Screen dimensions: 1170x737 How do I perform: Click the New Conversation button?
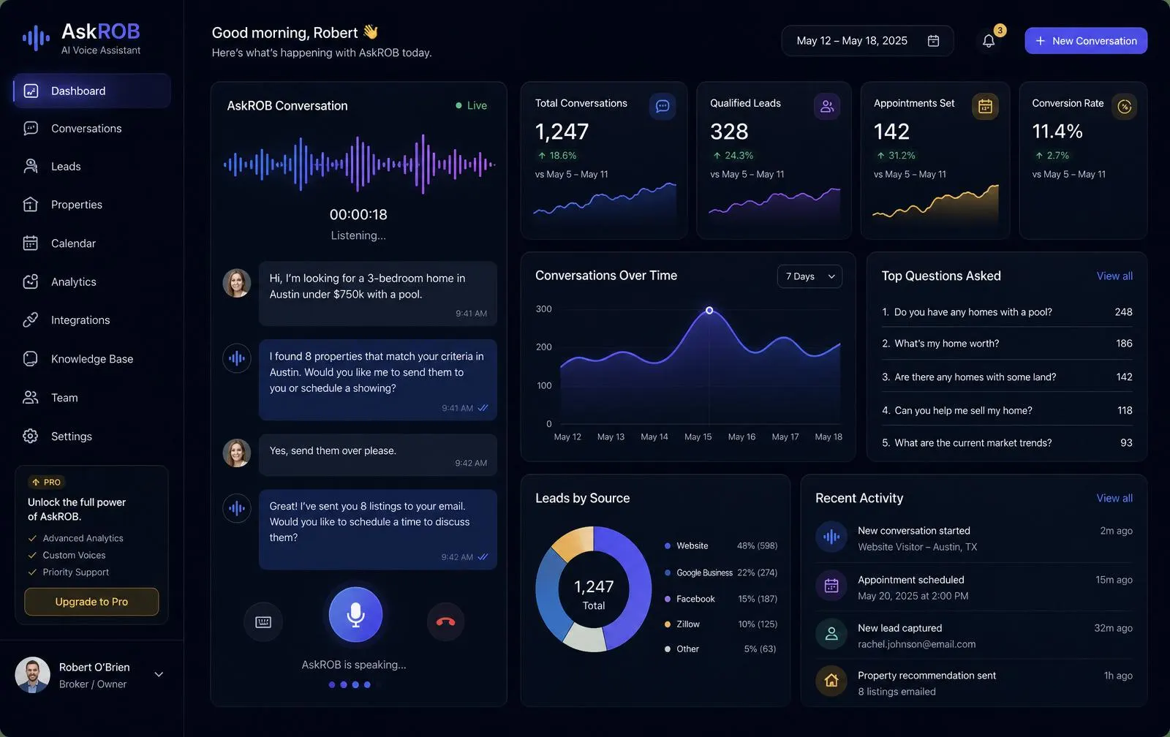(x=1086, y=41)
